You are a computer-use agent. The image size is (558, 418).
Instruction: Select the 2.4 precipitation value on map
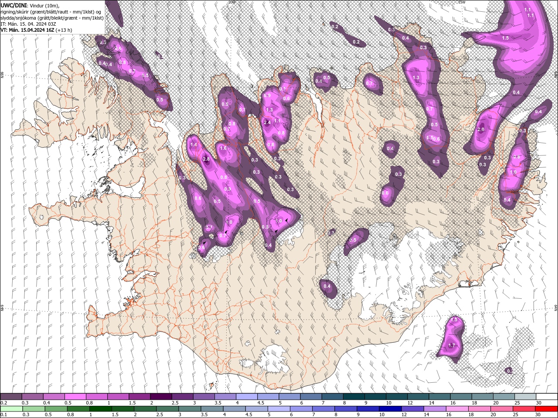268,123
